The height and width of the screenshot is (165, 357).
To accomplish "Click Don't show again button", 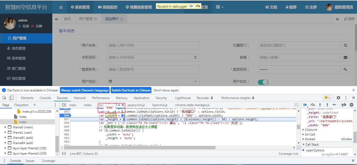I will coord(166,90).
